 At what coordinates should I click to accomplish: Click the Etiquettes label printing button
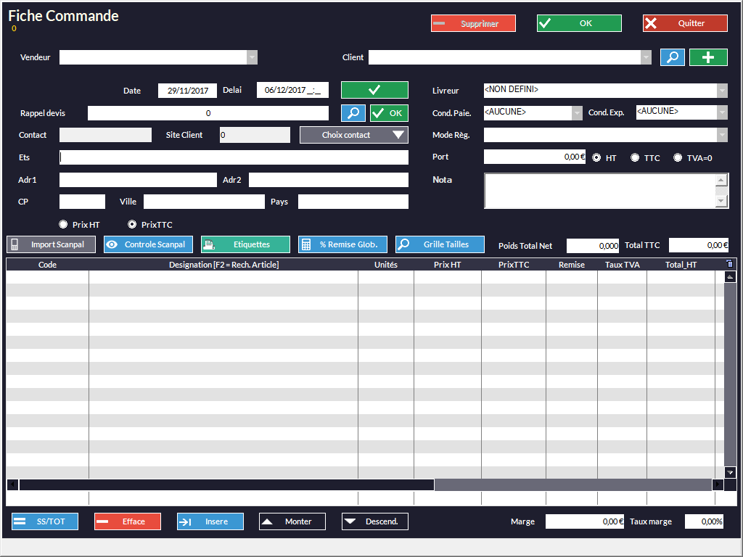click(245, 244)
